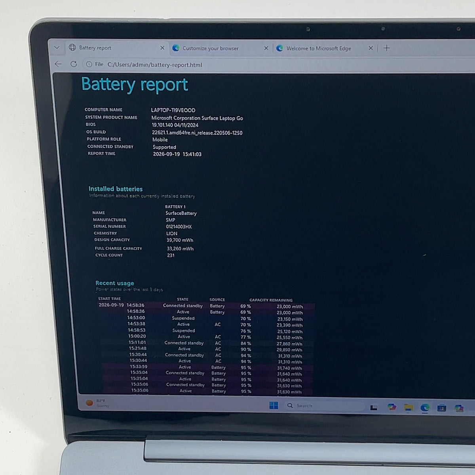Click the Recent usage heading

pyautogui.click(x=115, y=283)
